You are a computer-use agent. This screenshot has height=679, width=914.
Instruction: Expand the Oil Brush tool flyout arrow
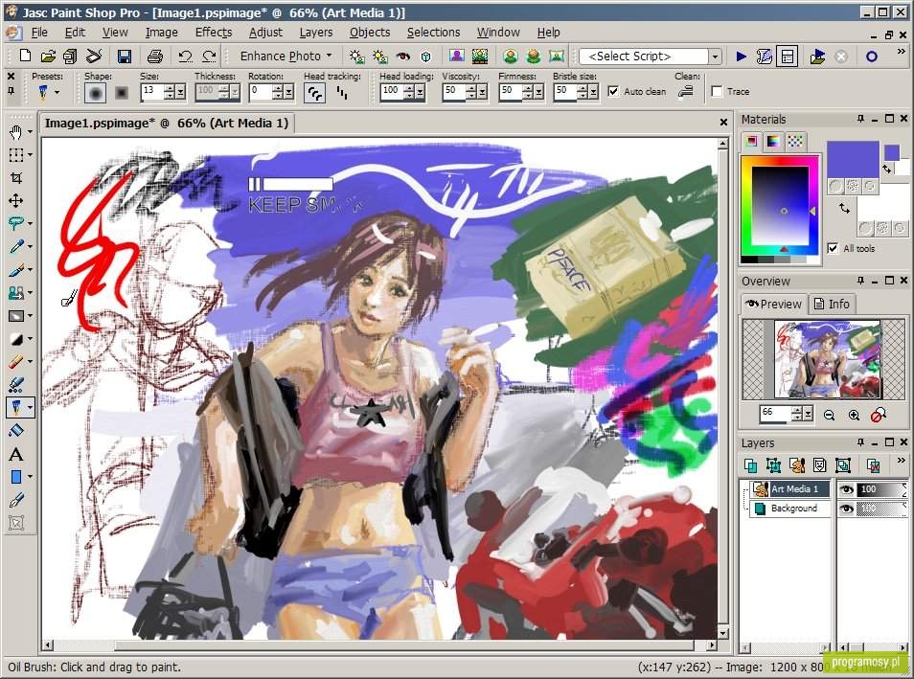point(30,407)
